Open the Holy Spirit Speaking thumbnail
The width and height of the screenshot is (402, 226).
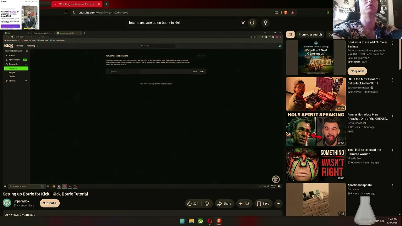[316, 129]
